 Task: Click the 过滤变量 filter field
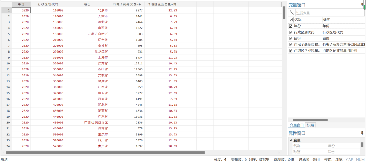[x=330, y=13]
